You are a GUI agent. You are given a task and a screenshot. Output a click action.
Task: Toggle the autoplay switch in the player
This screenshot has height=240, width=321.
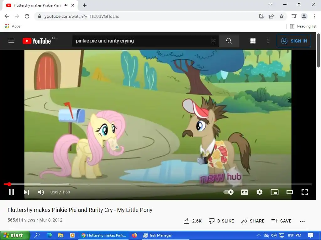coord(229,192)
